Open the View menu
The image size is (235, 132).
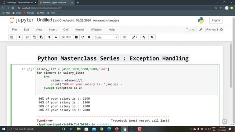click(39, 30)
